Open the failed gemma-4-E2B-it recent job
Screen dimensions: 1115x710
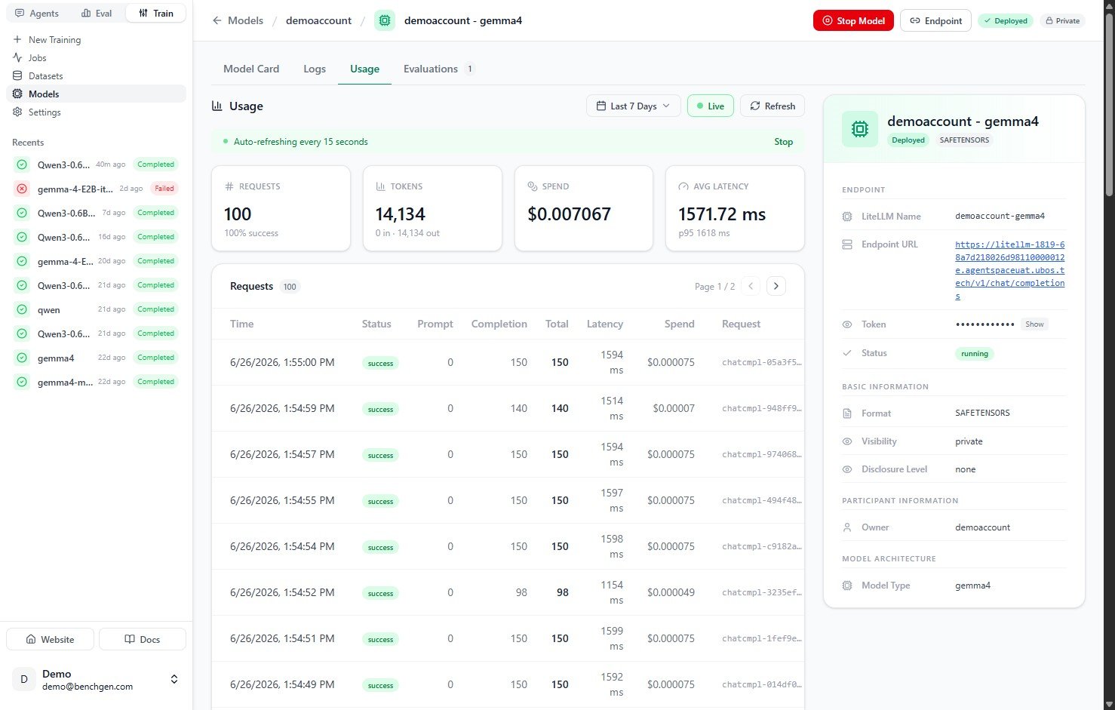click(x=97, y=189)
